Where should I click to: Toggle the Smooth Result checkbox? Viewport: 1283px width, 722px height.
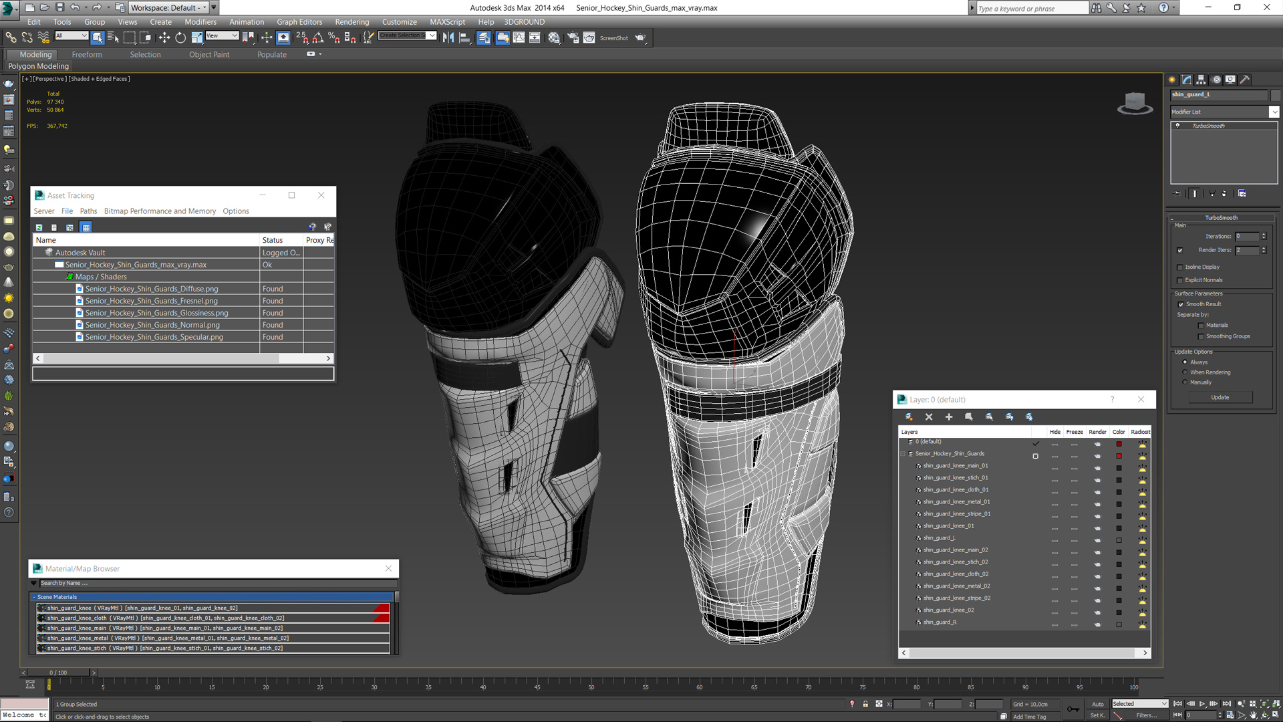click(x=1181, y=305)
